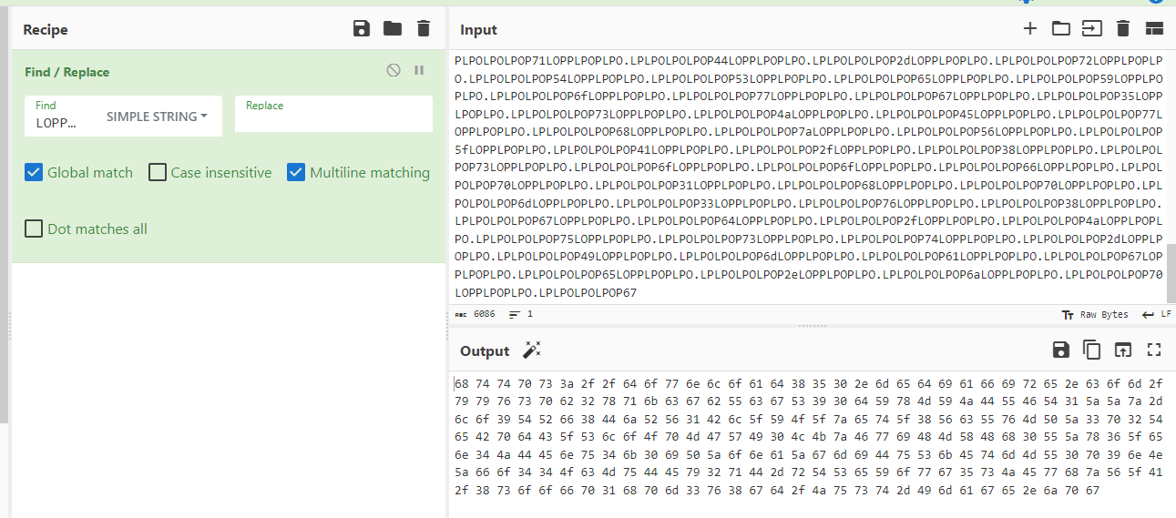Add a new input tab
Screen dimensions: 1176x518
1030,28
